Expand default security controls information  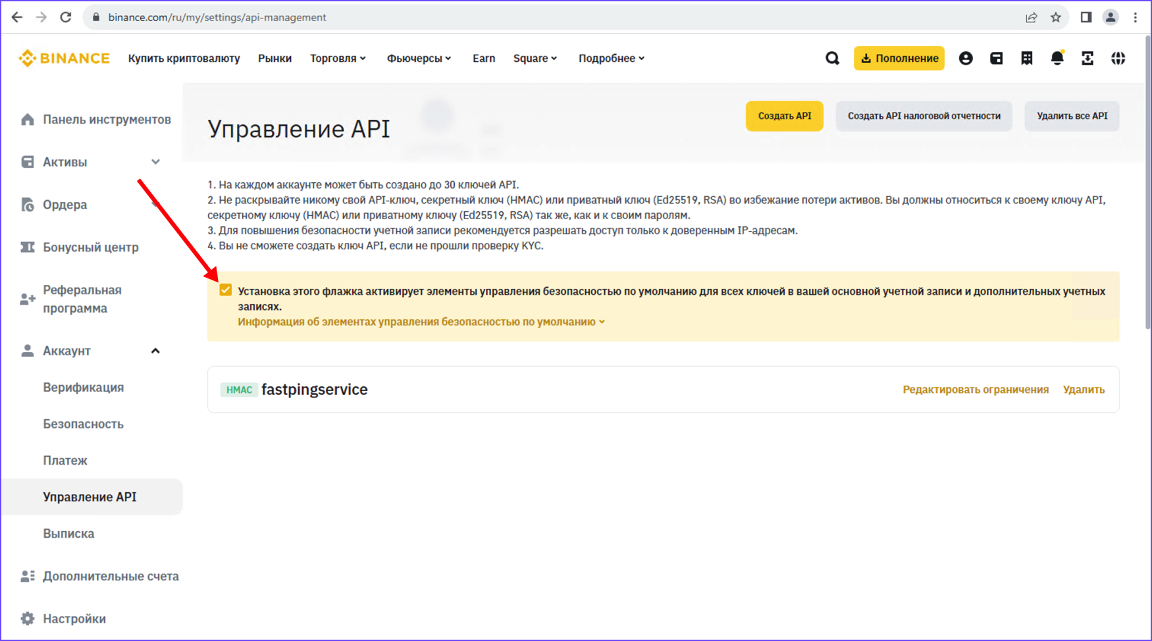[x=421, y=322]
